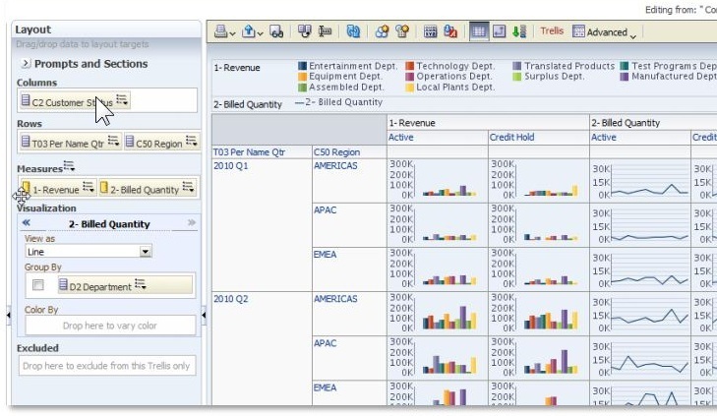Click the 2010 Q2 APAC Active billed quantity line chart

pos(640,358)
